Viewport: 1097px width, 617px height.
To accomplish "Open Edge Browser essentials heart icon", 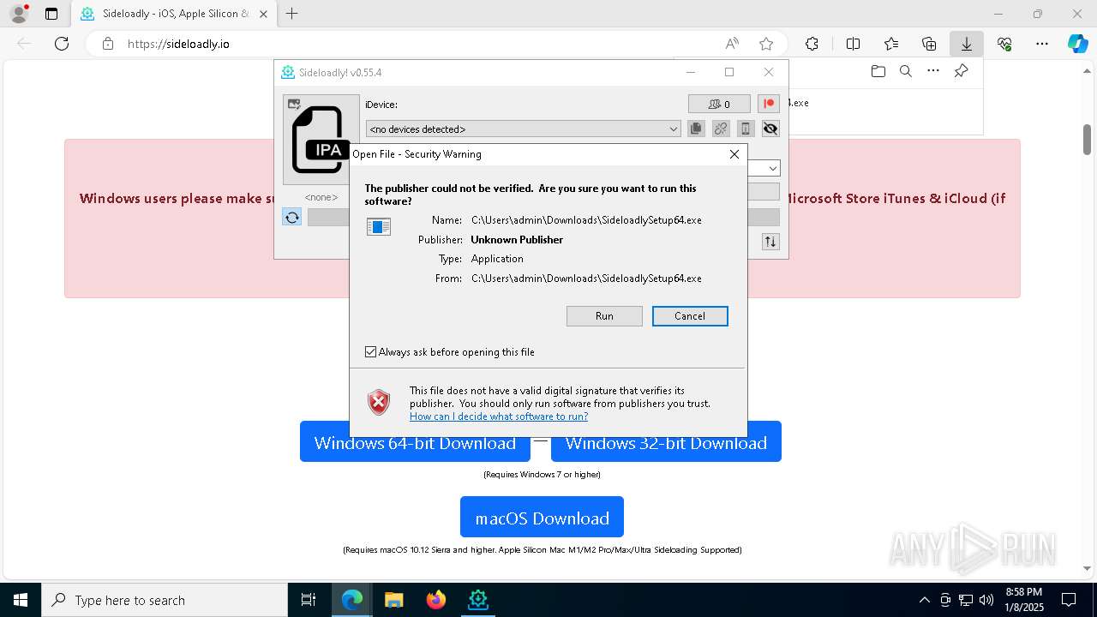I will point(1004,44).
